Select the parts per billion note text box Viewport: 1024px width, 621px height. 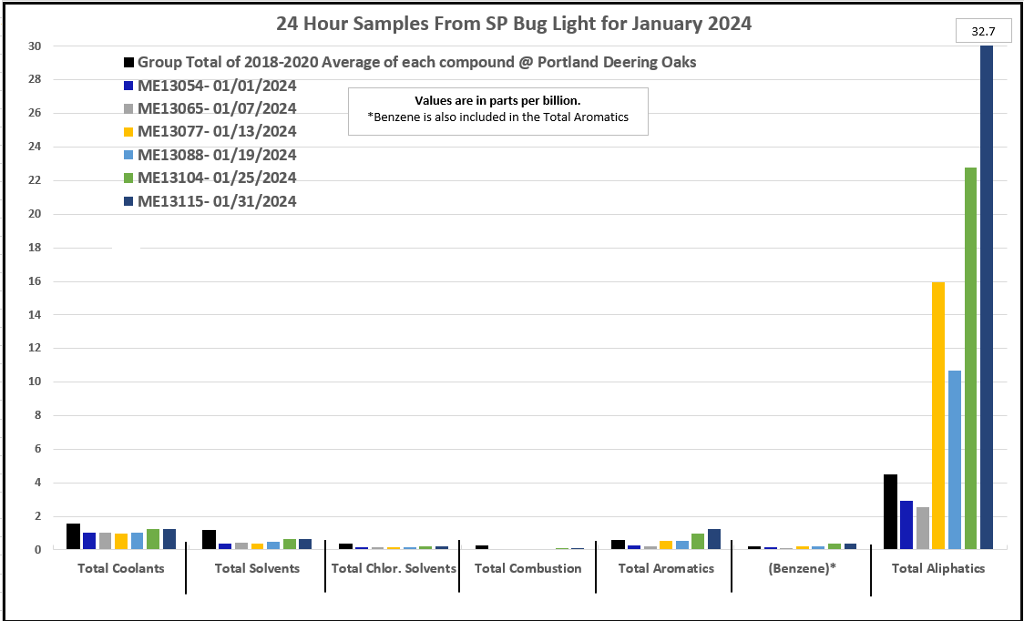498,110
